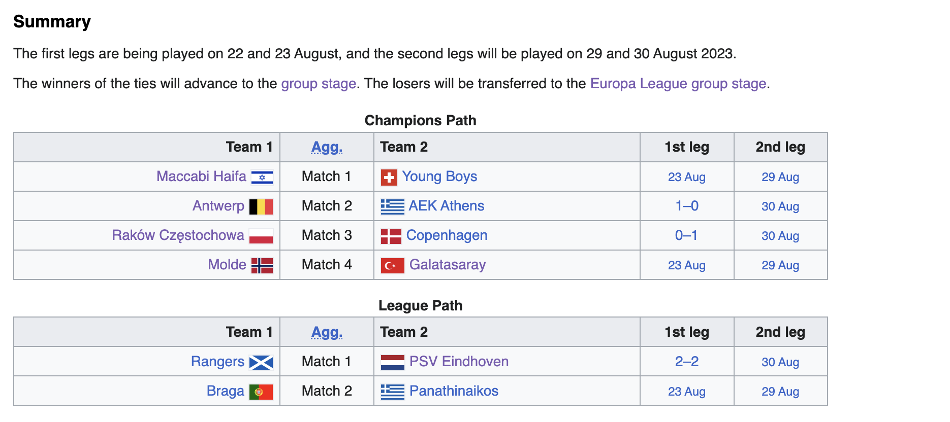Click the Netherlands flag before PSV Eindhoven
The image size is (950, 422).
coord(393,362)
